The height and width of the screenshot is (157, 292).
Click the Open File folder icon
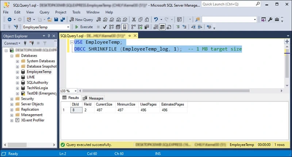50,19
